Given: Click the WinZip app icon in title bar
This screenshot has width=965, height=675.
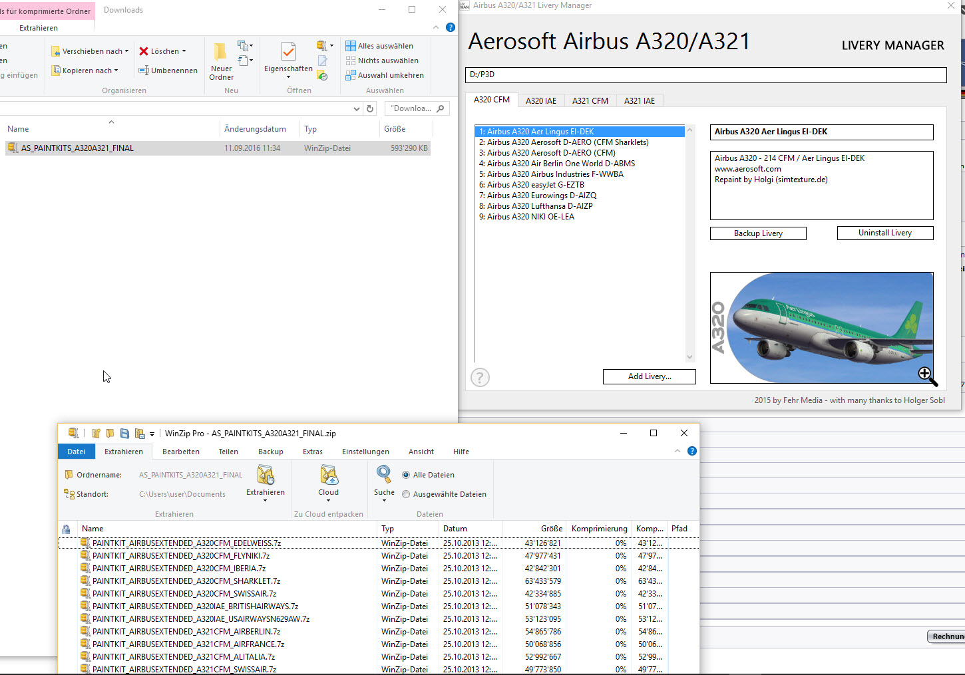Looking at the screenshot, I should (x=73, y=433).
